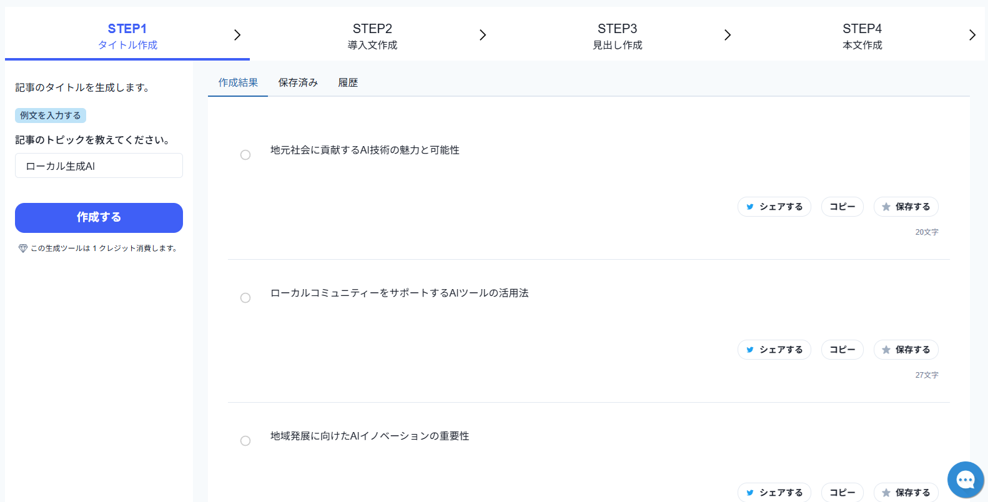
Task: Click the credit notice この生成ツールは1クレジット消費します
Action: point(104,249)
